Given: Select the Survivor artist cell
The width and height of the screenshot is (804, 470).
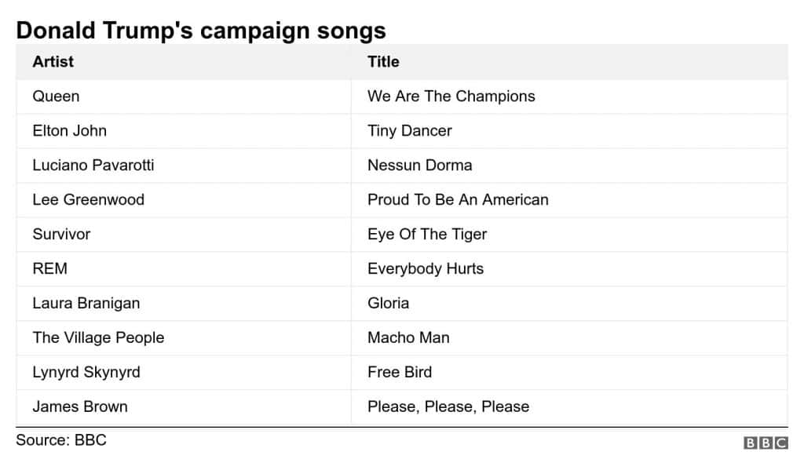Looking at the screenshot, I should (x=61, y=235).
